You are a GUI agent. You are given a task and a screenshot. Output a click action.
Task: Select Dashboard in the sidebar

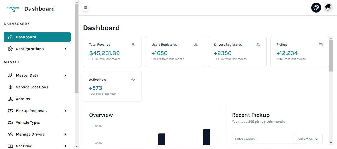(x=37, y=37)
